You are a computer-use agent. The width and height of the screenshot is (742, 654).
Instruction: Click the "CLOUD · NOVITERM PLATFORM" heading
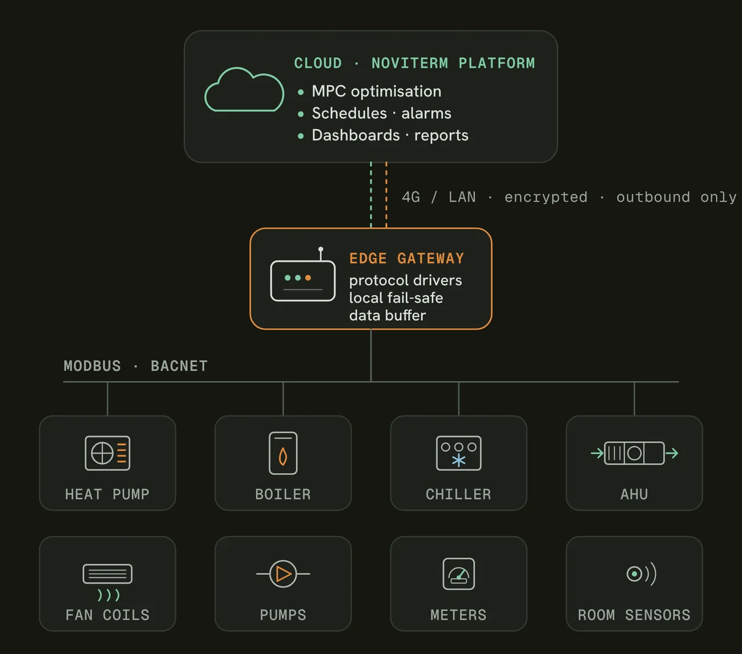point(414,63)
